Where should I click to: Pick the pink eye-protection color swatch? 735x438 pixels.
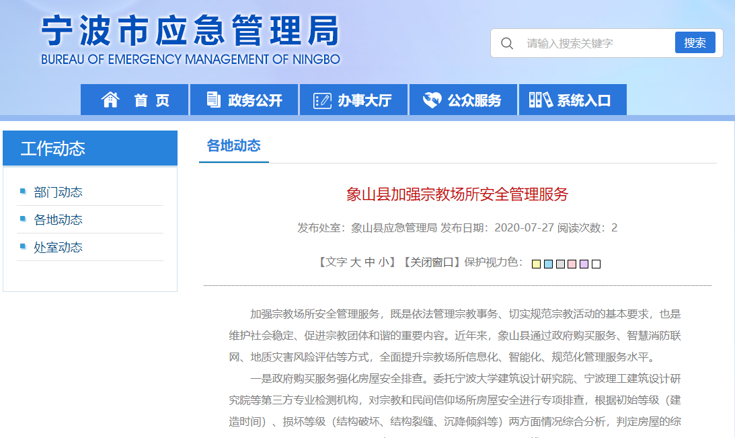point(572,264)
